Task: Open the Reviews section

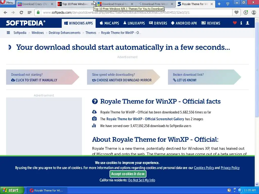Action: click(x=211, y=23)
